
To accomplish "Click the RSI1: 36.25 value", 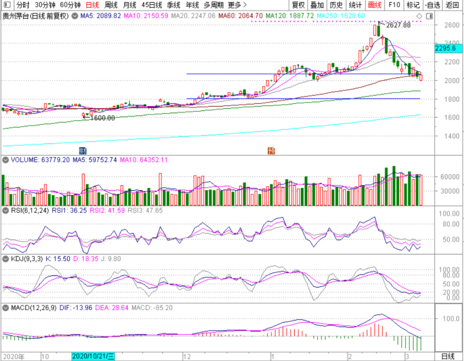I will (69, 211).
